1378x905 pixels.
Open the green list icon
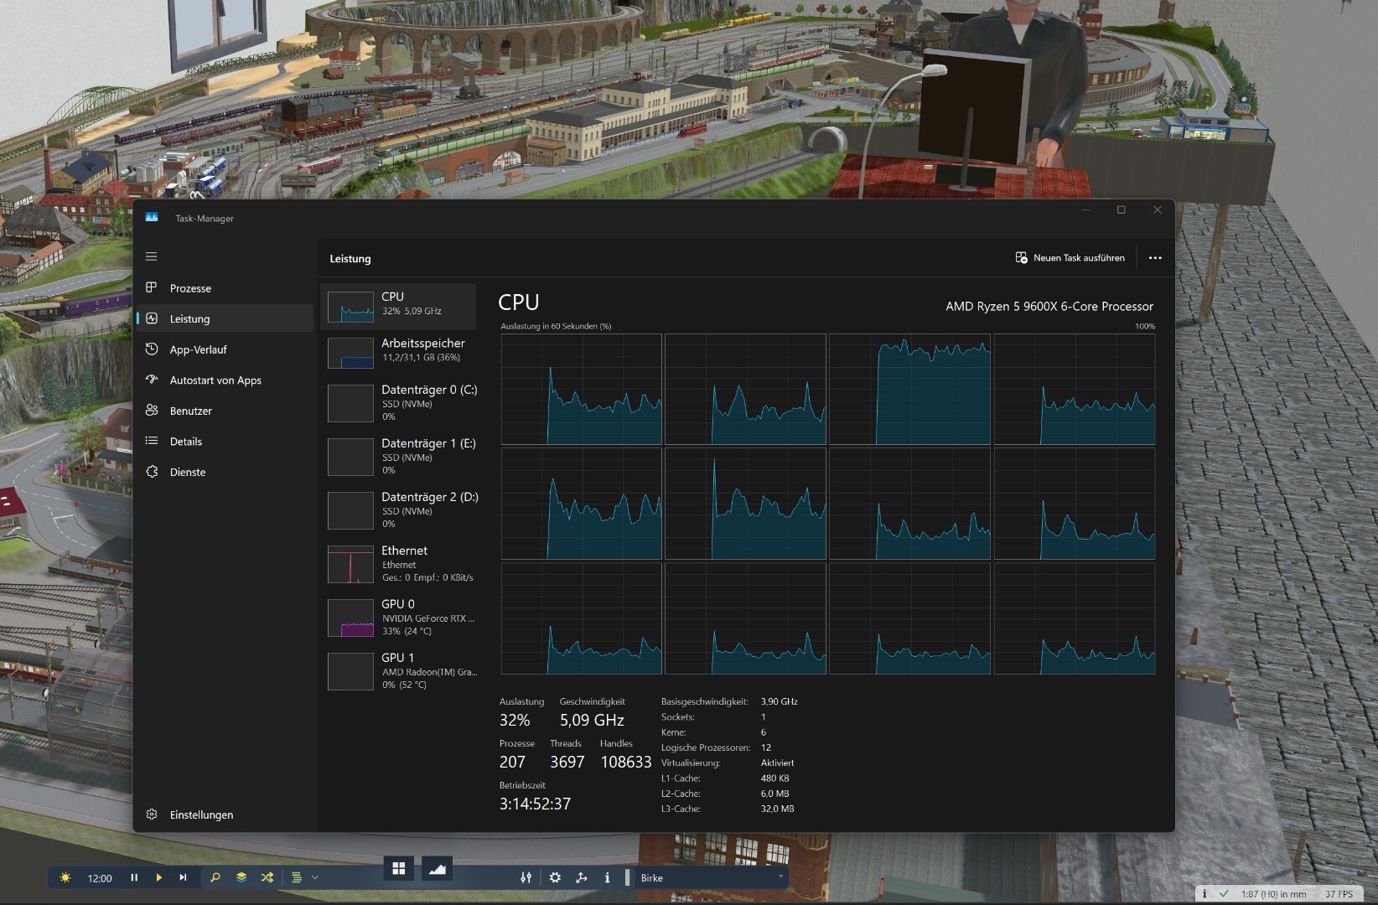tap(296, 877)
